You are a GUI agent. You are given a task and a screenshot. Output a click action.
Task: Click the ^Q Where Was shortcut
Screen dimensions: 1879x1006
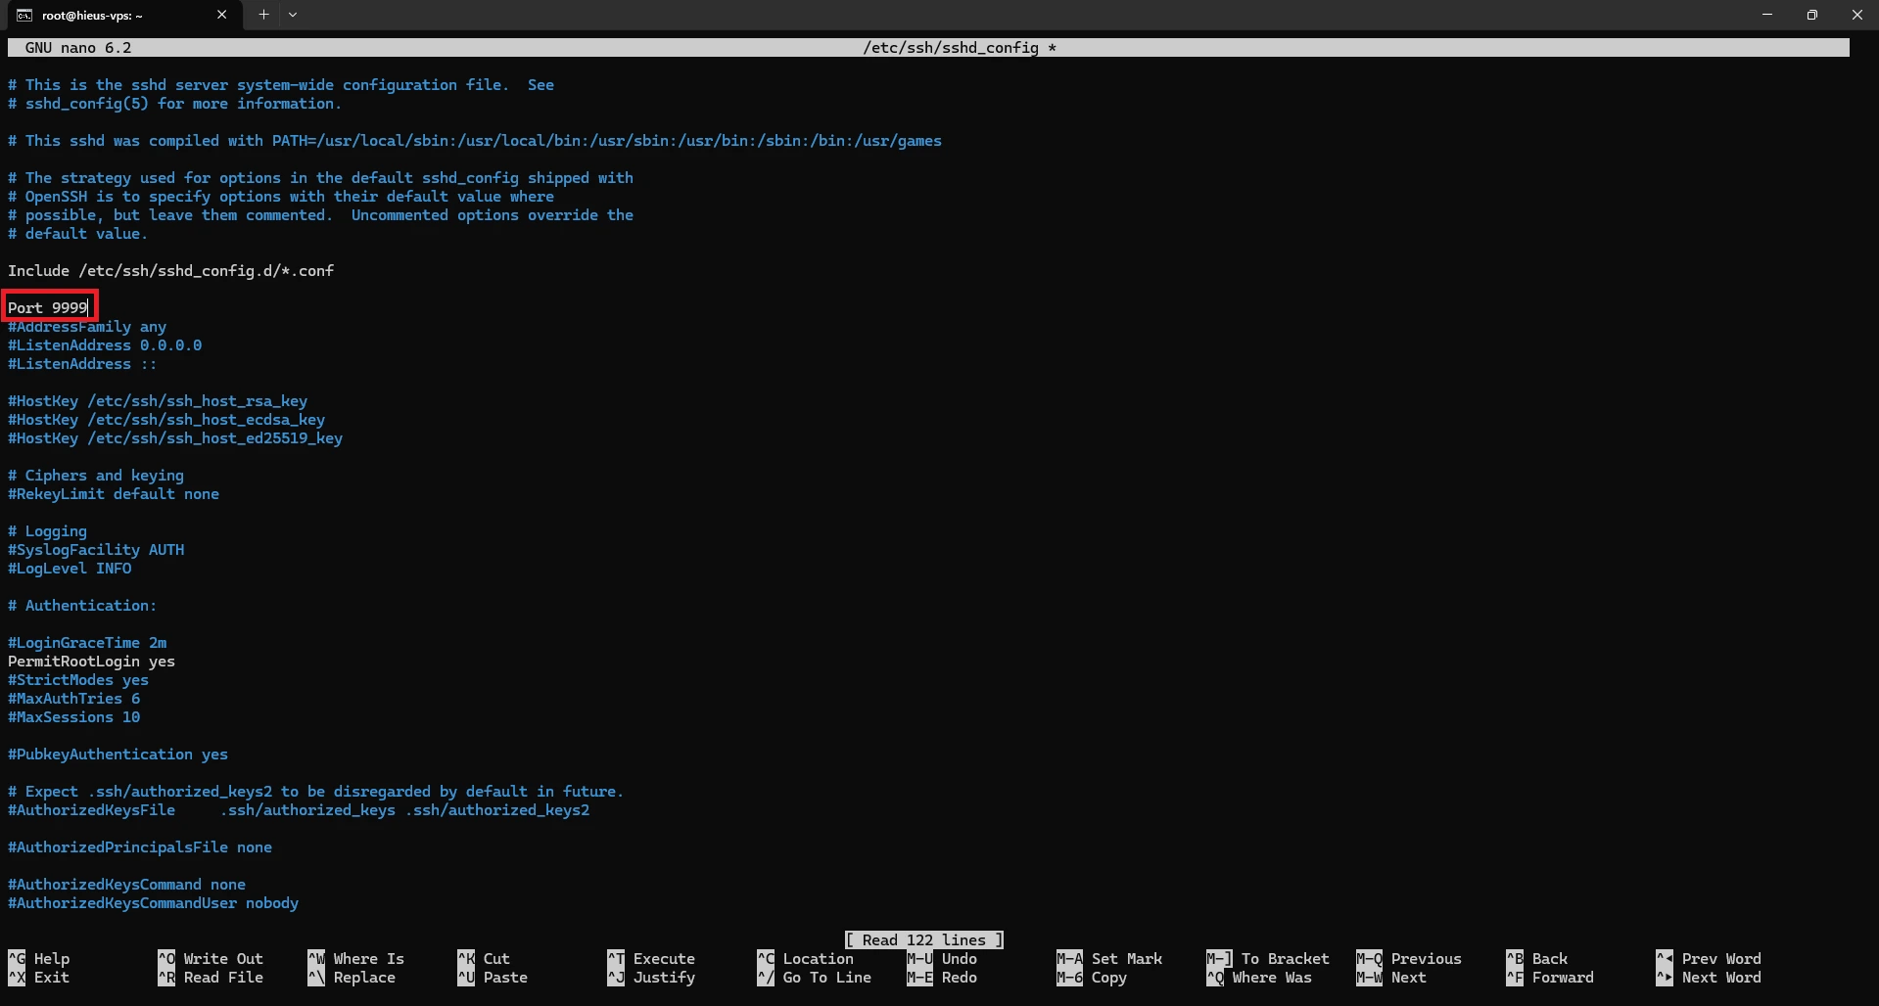pos(1259,978)
